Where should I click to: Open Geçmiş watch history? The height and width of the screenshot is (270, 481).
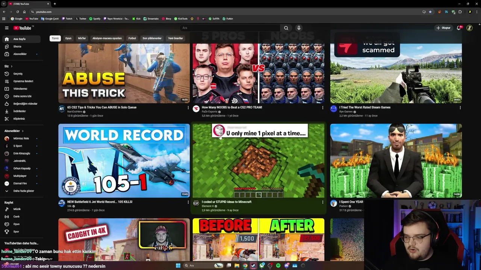[22, 73]
